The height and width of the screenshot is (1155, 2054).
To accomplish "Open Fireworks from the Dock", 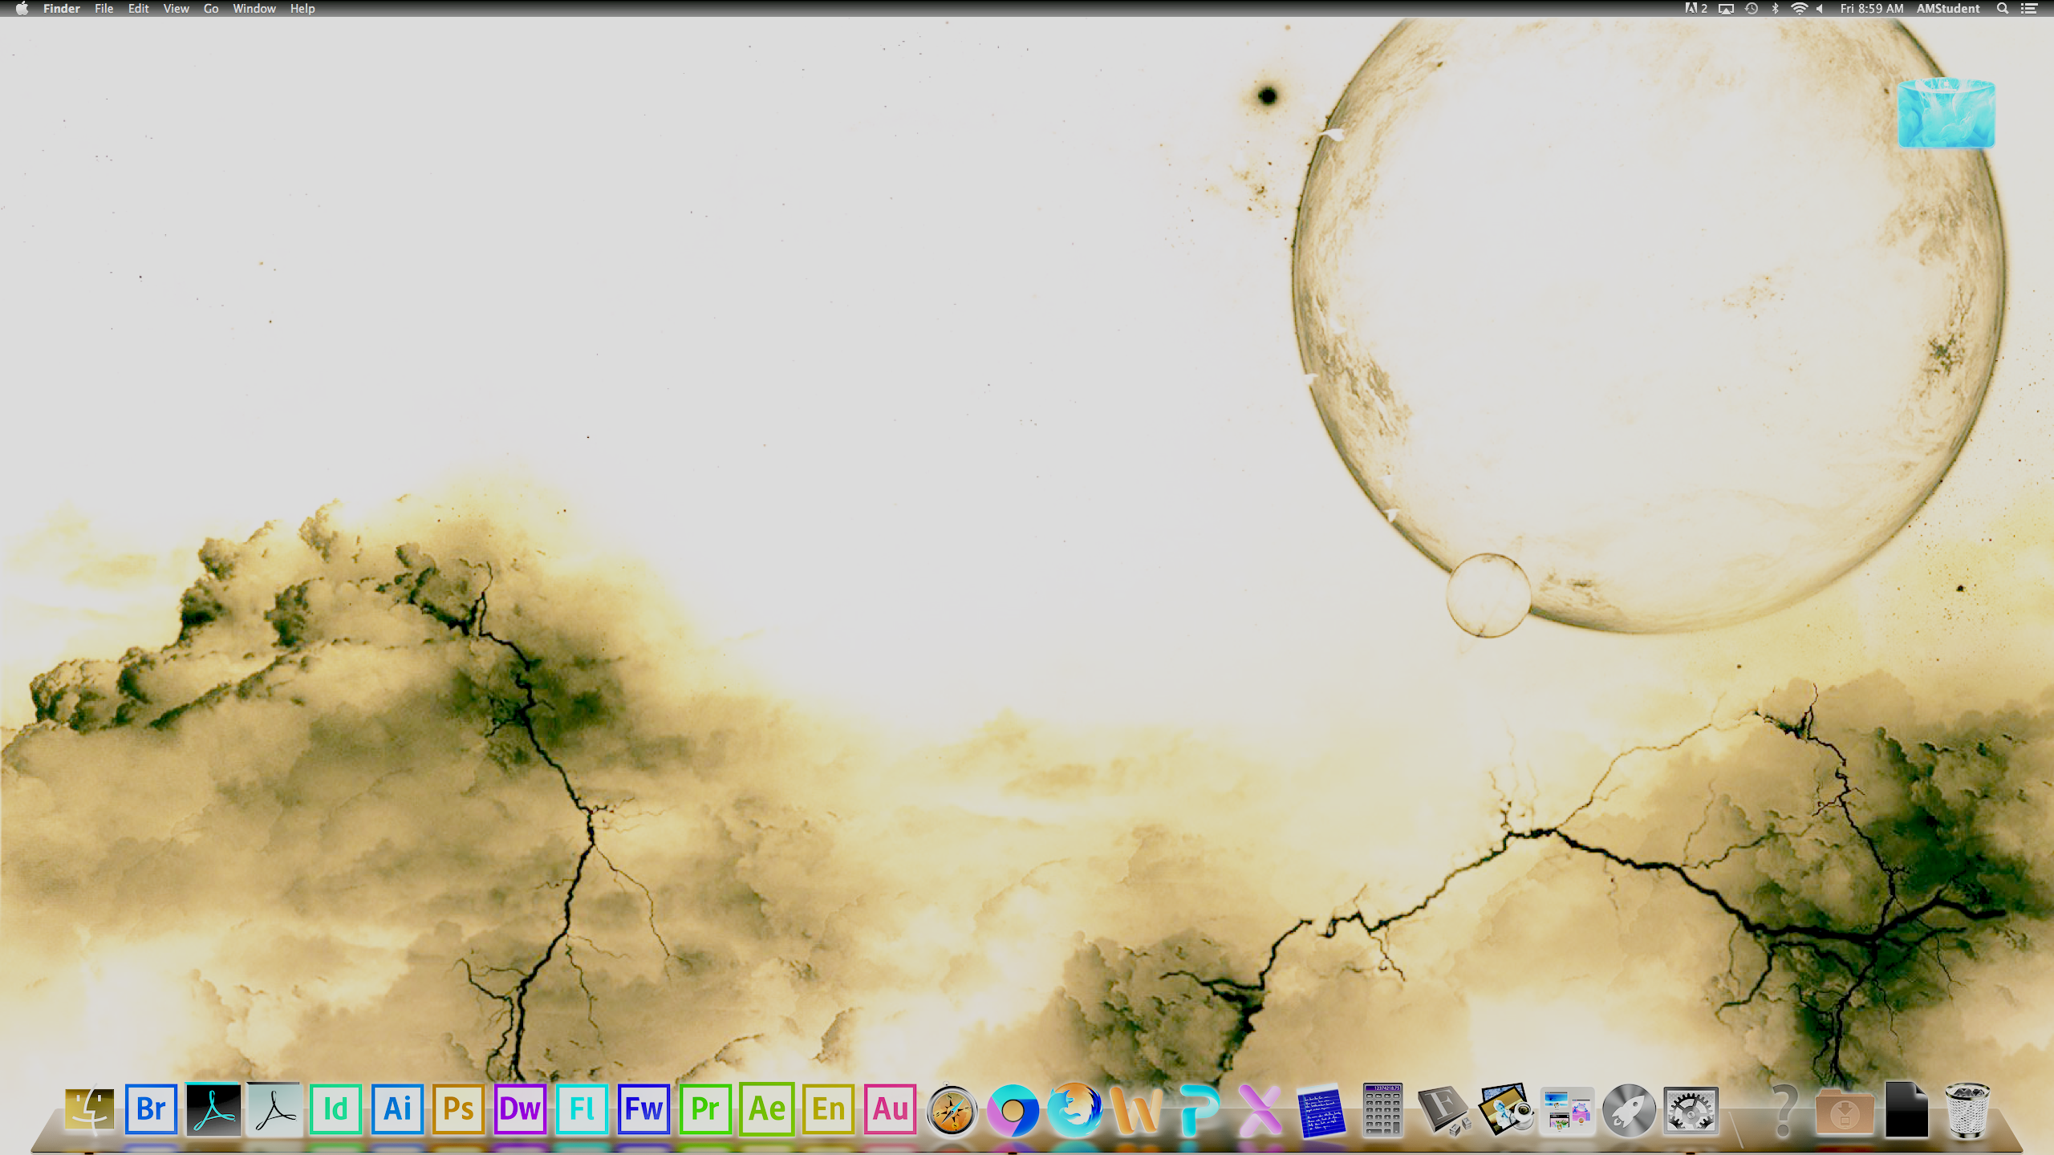I will 644,1109.
